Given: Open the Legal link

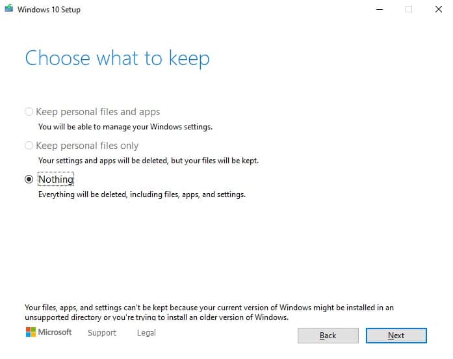Looking at the screenshot, I should (x=146, y=333).
